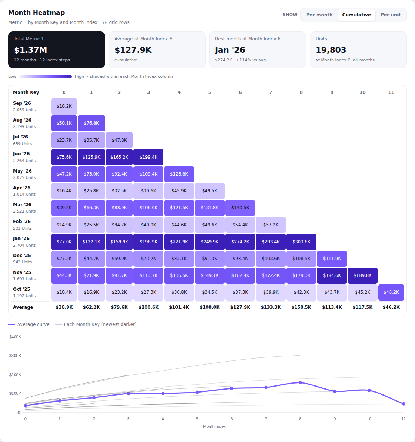Switch view to Per month

(319, 15)
